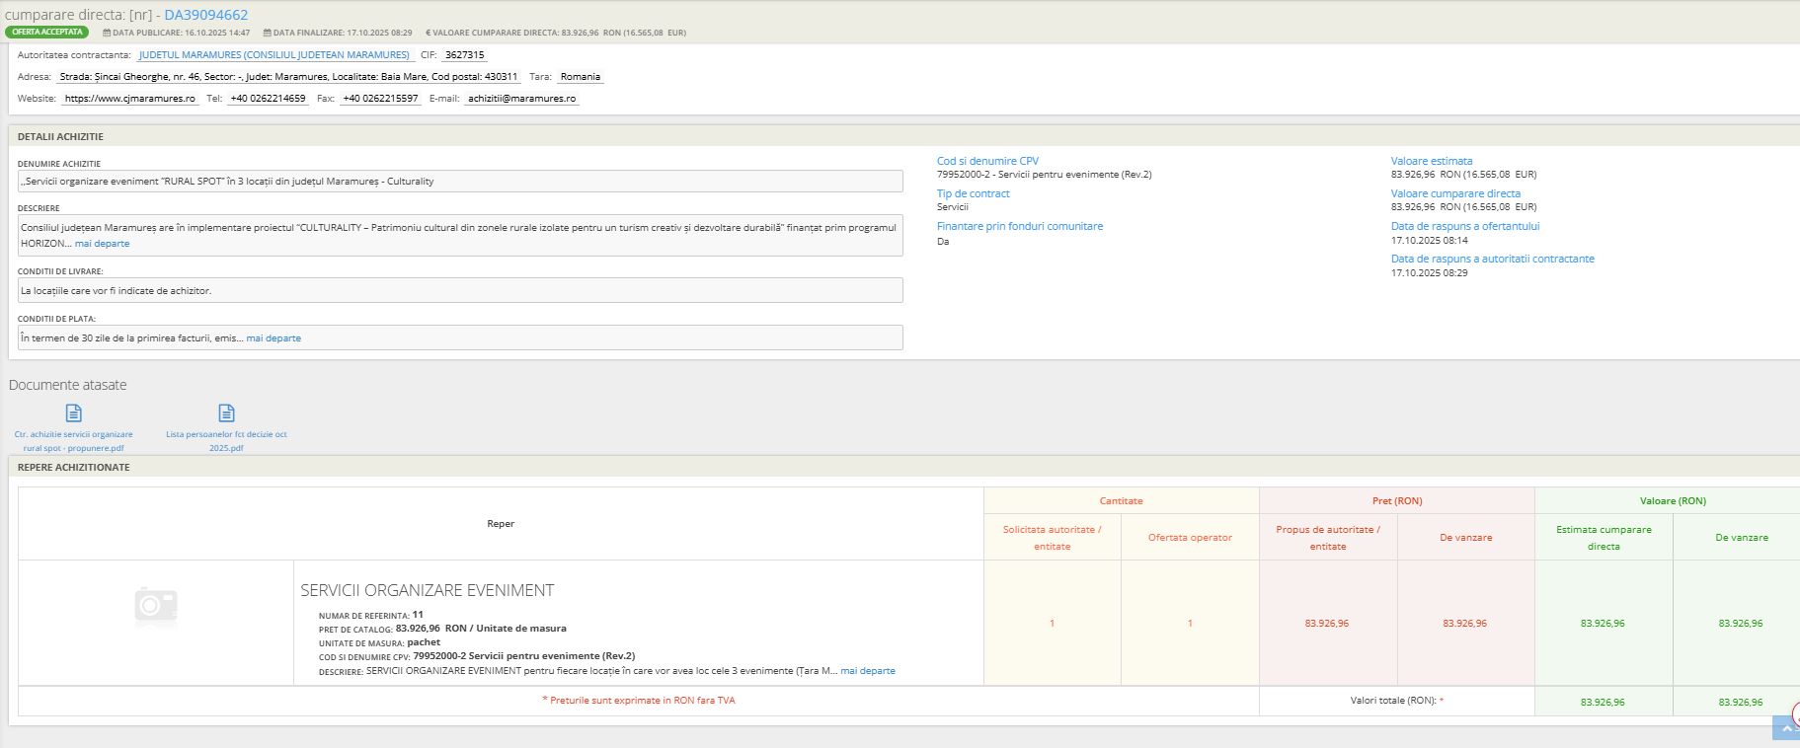Click the calendar icon beside Data Finalizare

click(x=267, y=33)
